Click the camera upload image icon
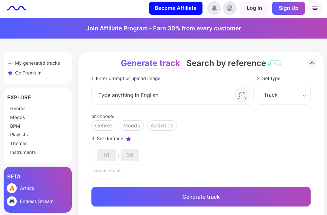 242,95
